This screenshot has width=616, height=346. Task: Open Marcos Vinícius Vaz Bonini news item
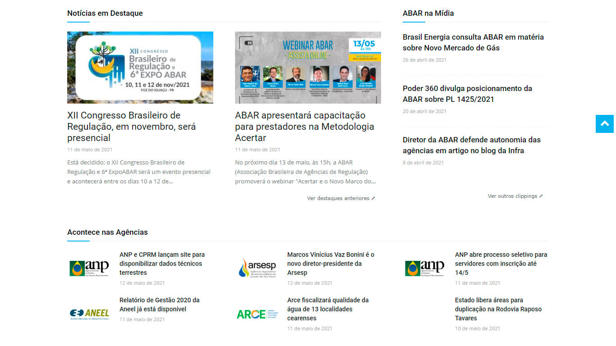(331, 264)
